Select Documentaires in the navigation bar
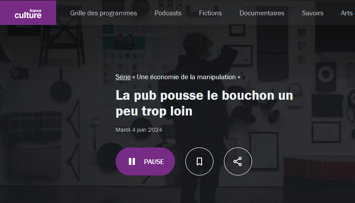 [262, 13]
